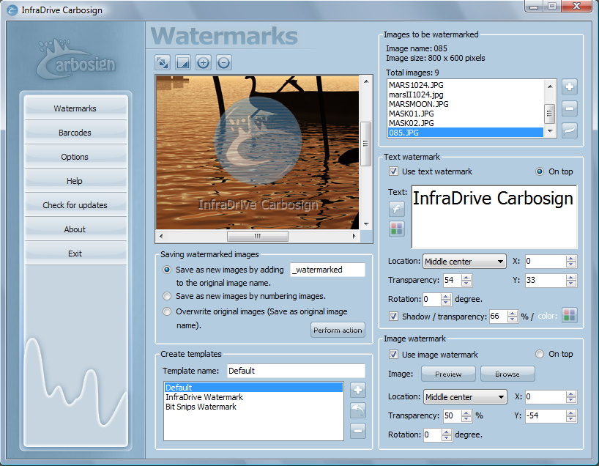Remove selected image from the list
Screen dimensions: 599x466
point(569,108)
